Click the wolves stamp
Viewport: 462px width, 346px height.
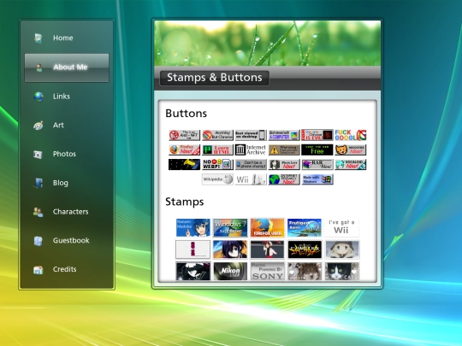point(305,272)
